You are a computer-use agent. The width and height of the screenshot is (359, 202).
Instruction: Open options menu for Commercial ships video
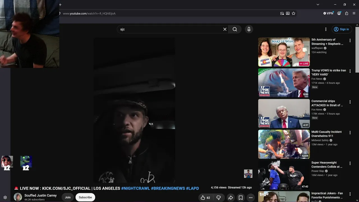[x=350, y=102]
